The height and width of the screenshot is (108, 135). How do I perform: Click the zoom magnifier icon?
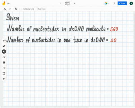click(16, 9)
